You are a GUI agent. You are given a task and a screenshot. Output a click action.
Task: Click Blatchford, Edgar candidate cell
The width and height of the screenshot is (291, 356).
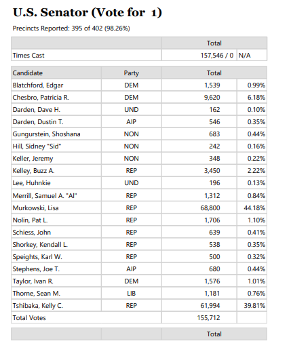pyautogui.click(x=56, y=85)
